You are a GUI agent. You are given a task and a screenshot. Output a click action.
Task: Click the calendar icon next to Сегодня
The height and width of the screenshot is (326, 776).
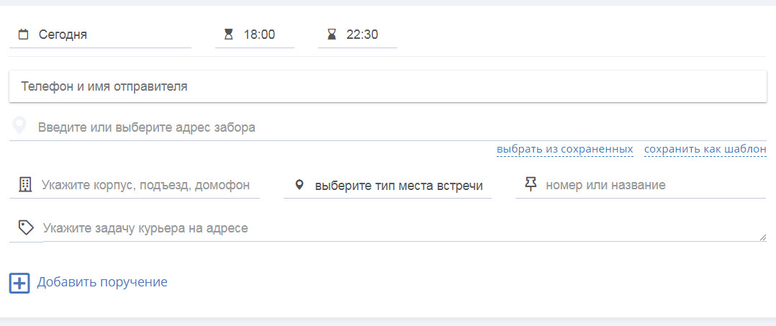23,34
